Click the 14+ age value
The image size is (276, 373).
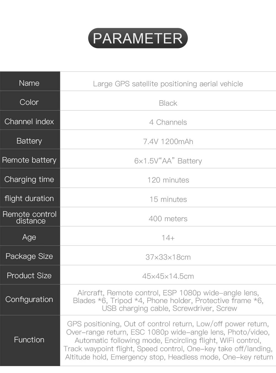coord(168,238)
